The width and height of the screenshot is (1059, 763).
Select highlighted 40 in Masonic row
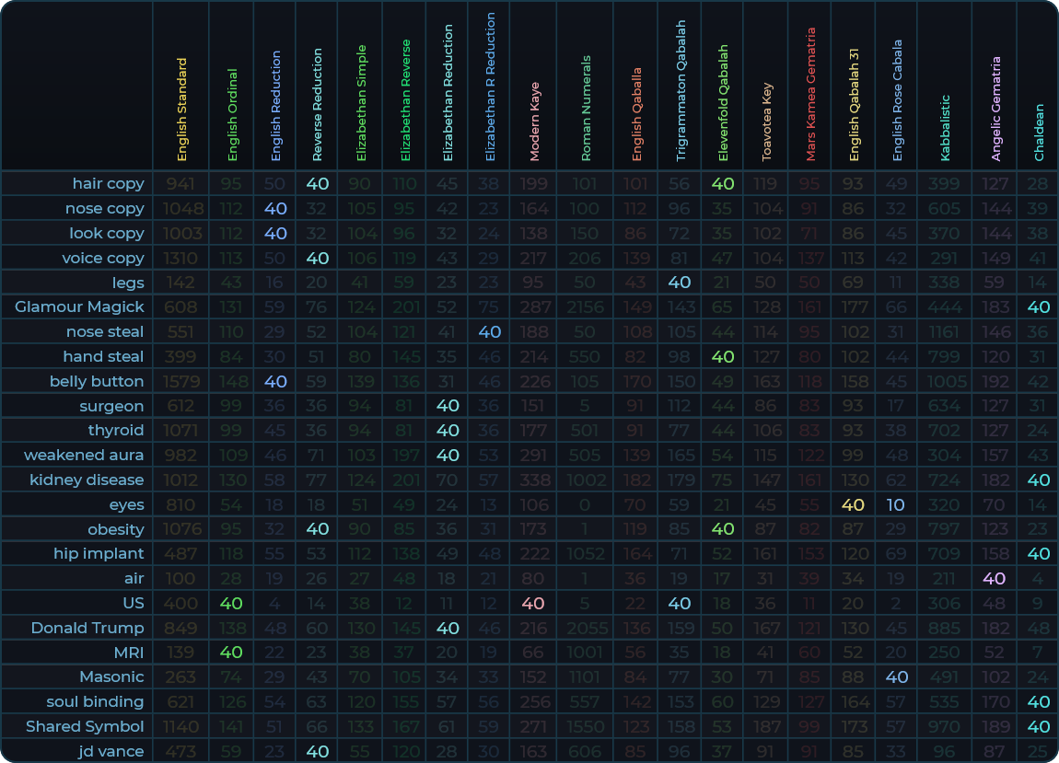click(897, 676)
